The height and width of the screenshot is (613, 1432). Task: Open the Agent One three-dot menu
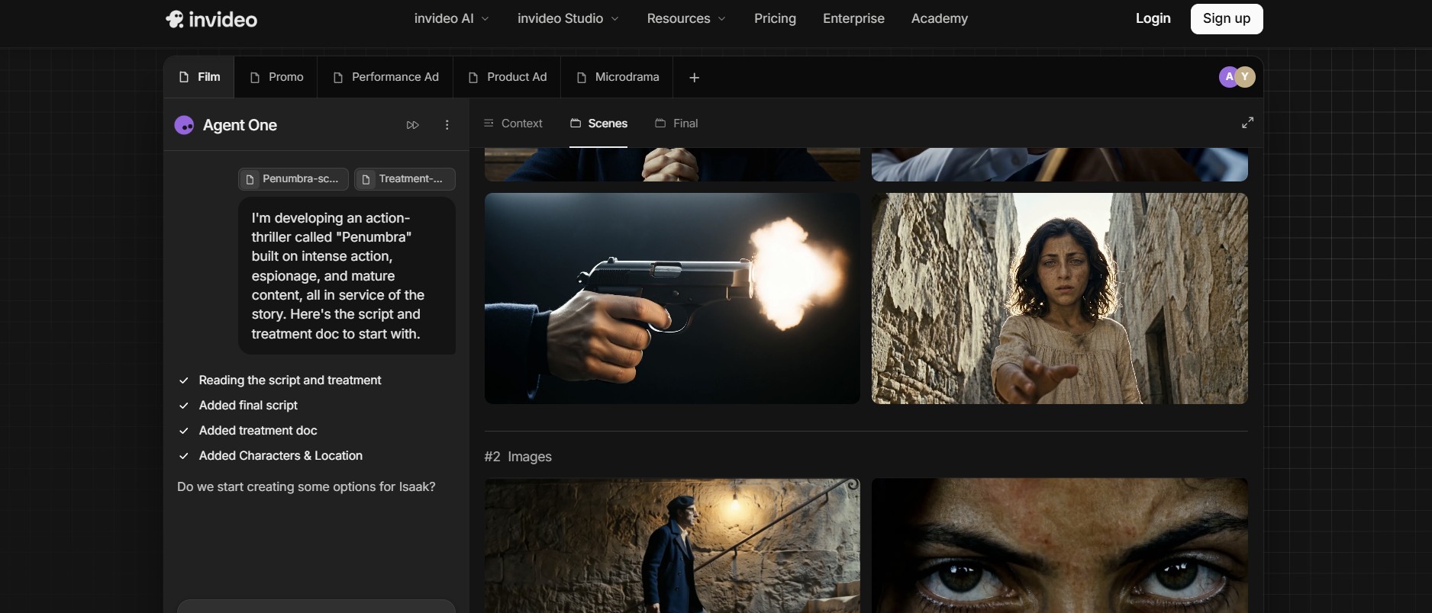447,125
